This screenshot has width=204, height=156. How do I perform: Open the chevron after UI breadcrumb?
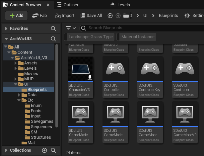tap(153, 16)
